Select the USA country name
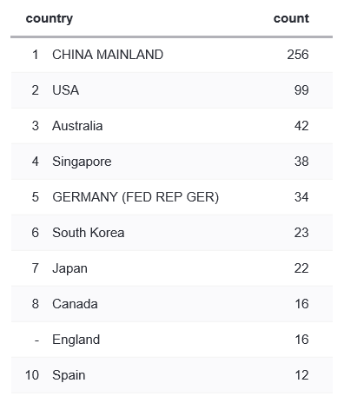344x403 pixels. click(x=66, y=90)
